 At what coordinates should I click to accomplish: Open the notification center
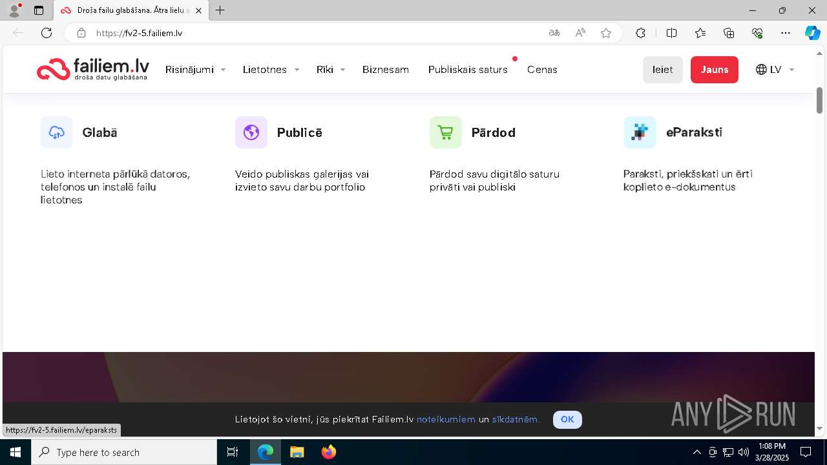806,452
